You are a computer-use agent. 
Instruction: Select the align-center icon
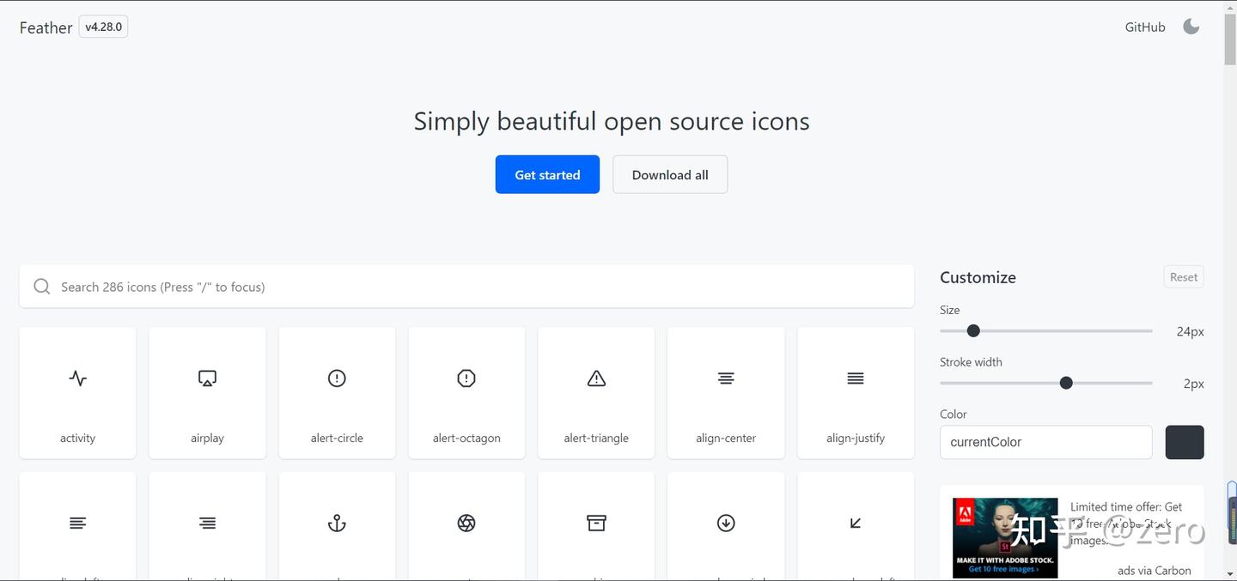coord(726,378)
